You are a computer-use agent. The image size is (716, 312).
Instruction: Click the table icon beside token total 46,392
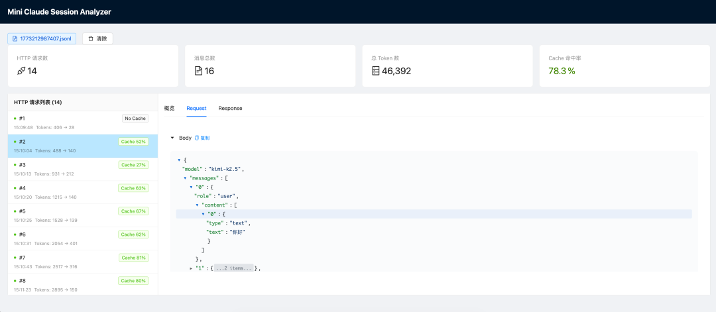click(375, 71)
